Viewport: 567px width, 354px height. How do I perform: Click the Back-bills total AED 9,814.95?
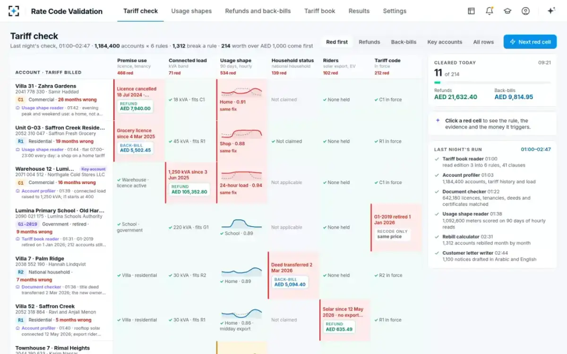coord(514,97)
